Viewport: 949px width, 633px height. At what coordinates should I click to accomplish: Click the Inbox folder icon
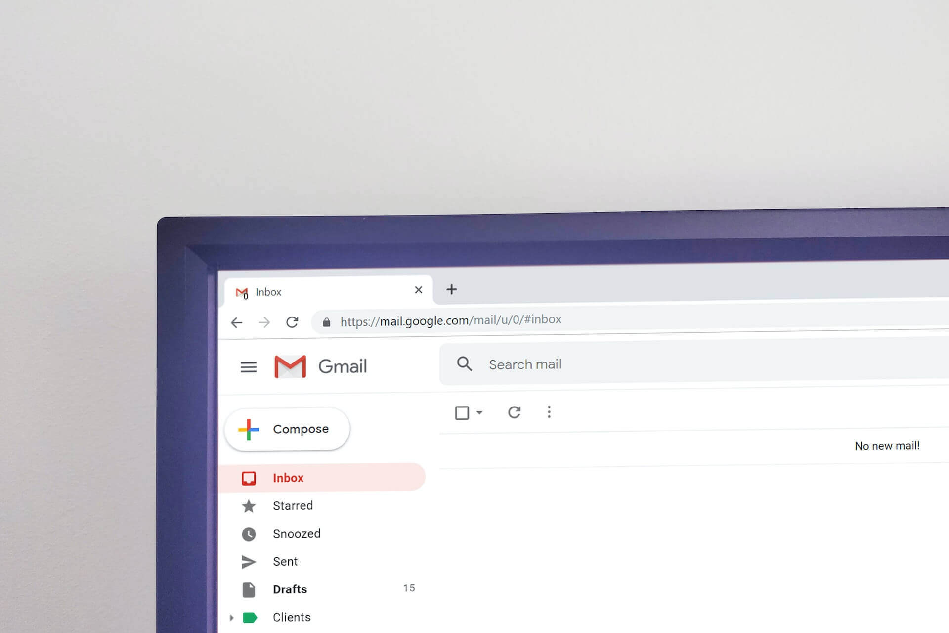coord(249,478)
